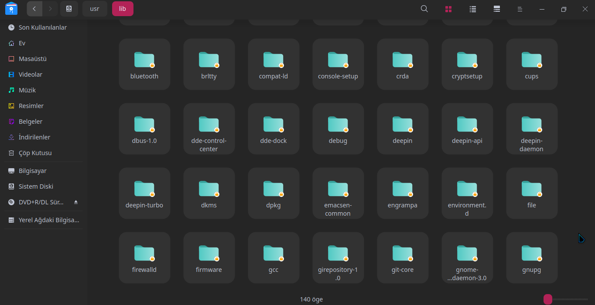
Task: Open Resimler in sidebar
Action: pyautogui.click(x=44, y=106)
